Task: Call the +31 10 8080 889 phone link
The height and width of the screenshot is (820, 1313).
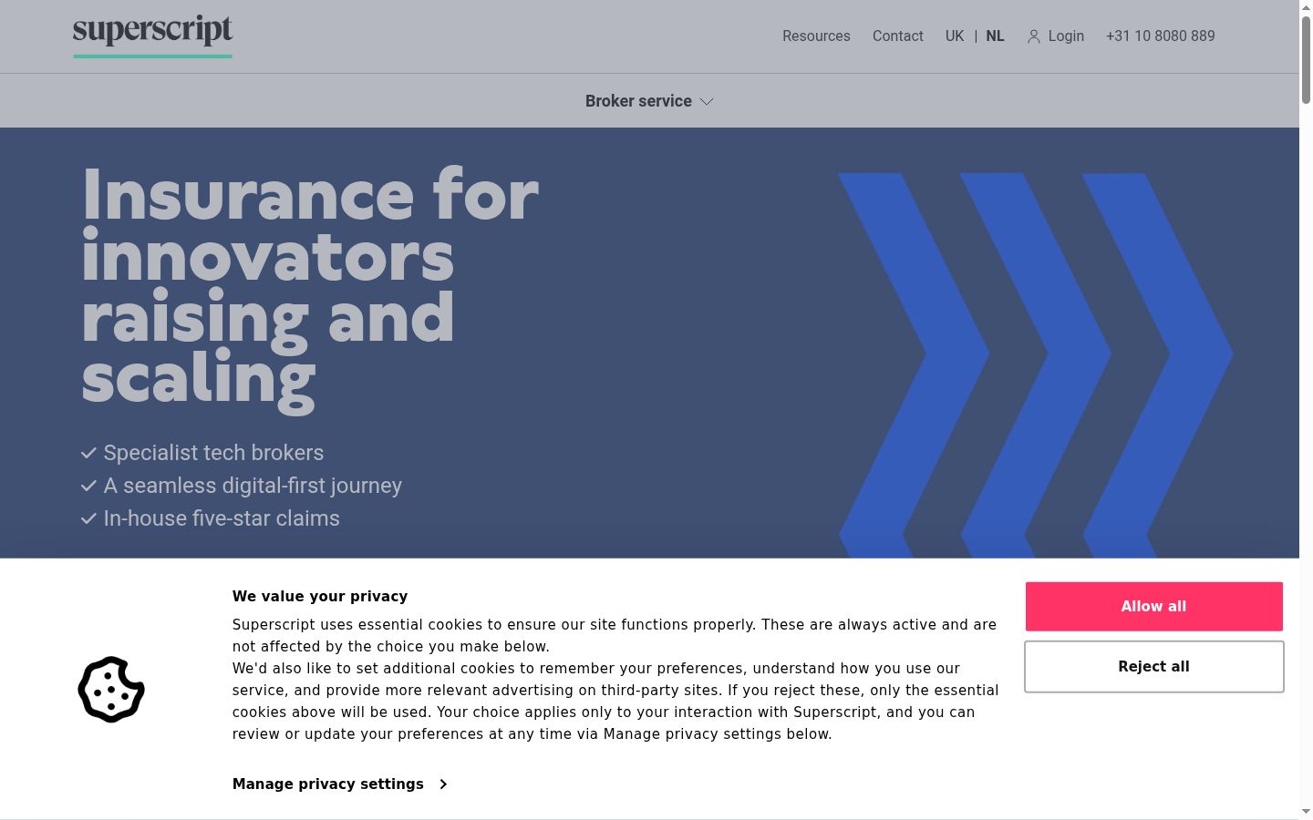Action: tap(1161, 36)
